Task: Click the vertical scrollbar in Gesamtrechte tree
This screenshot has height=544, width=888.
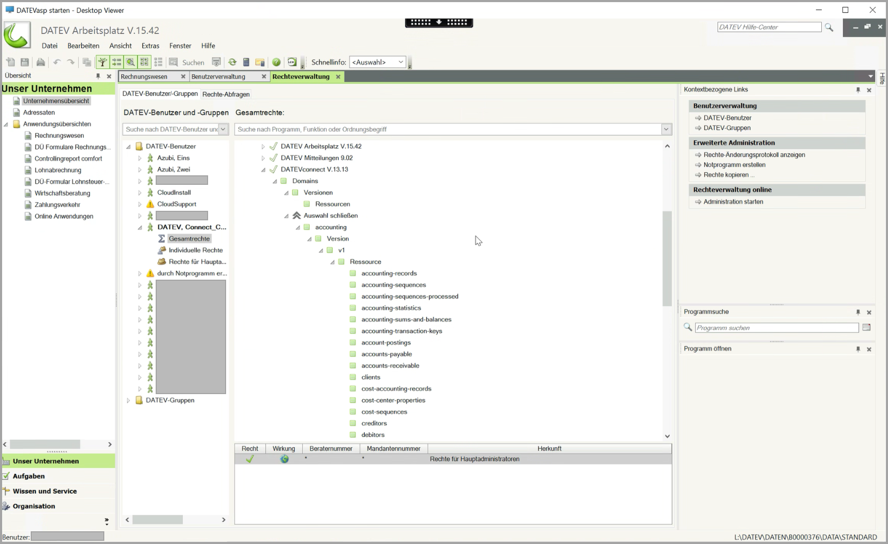Action: (667, 258)
